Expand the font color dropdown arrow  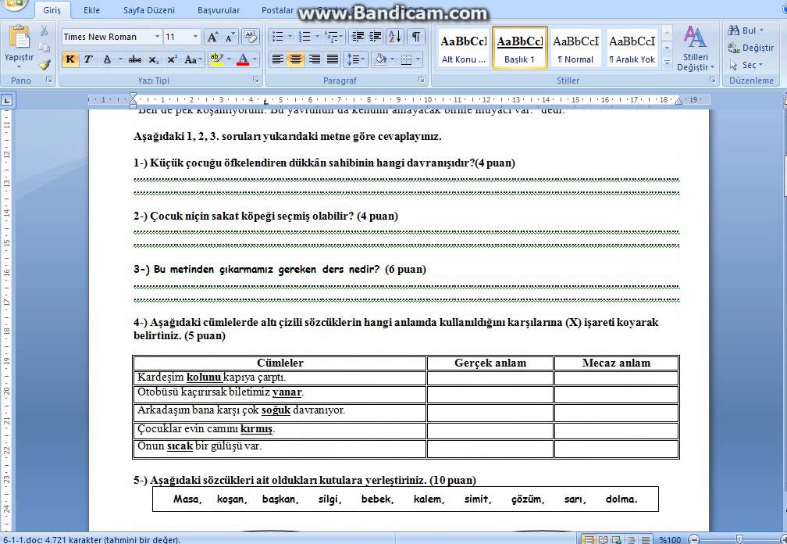255,59
